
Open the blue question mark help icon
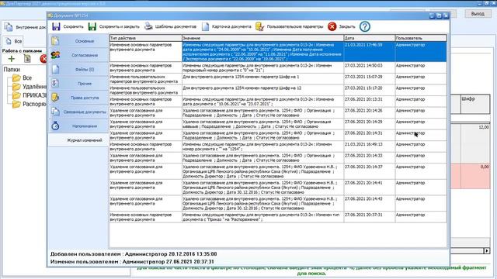[365, 26]
